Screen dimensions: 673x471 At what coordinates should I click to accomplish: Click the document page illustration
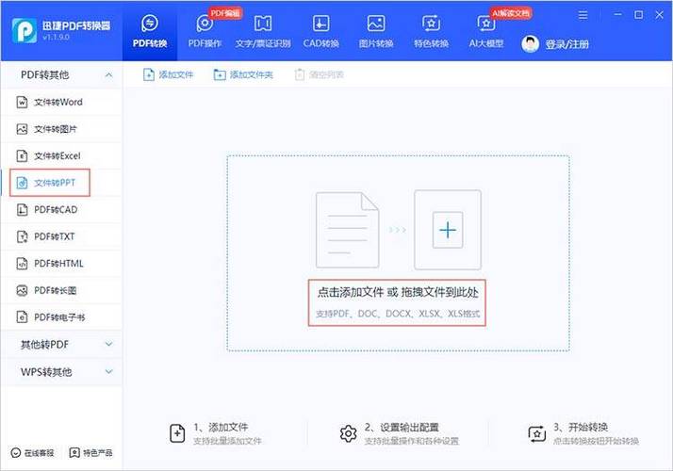[347, 230]
